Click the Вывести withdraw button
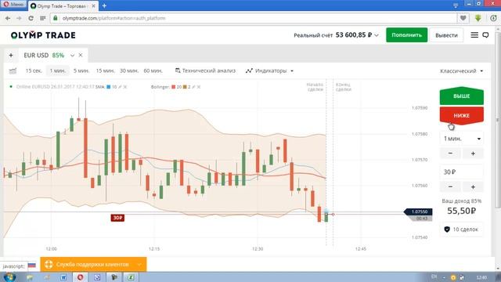 click(446, 35)
